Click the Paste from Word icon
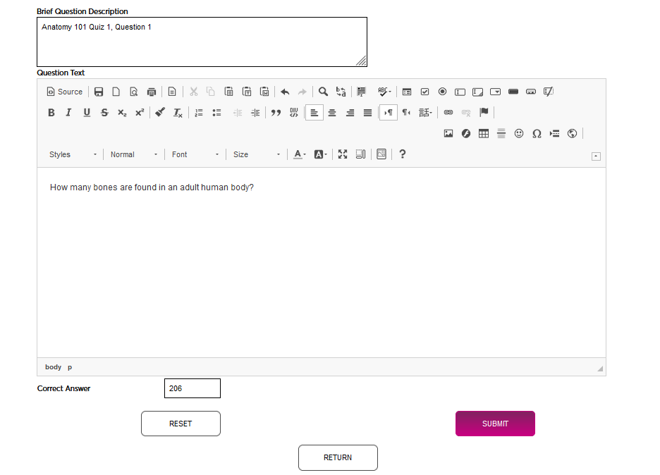The height and width of the screenshot is (475, 660). tap(264, 92)
